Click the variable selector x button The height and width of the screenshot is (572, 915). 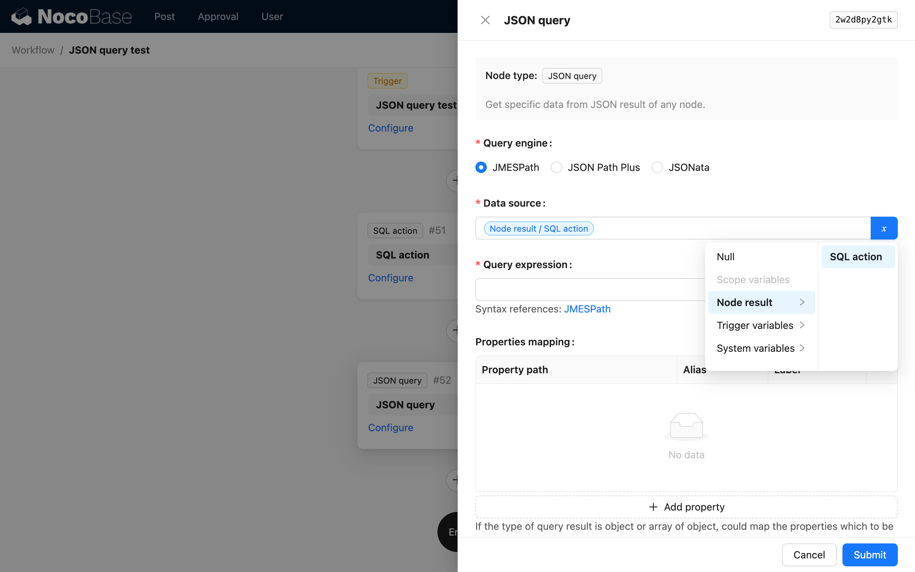884,228
